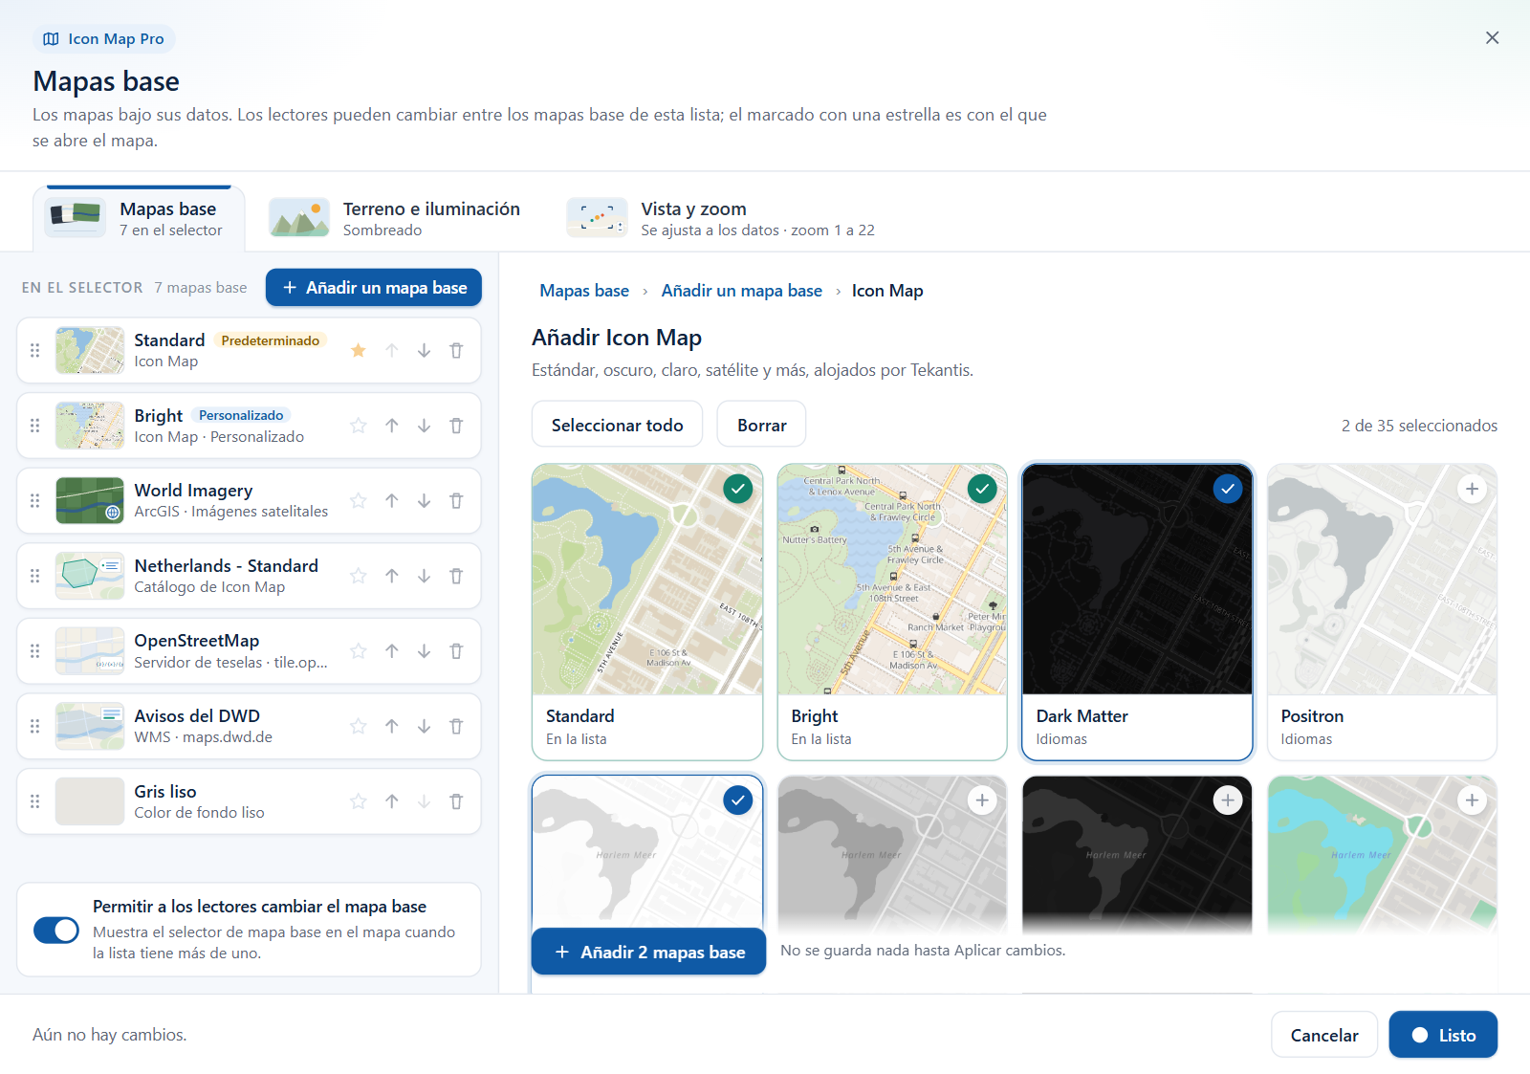
Task: Click Seleccionar todo
Action: click(617, 425)
